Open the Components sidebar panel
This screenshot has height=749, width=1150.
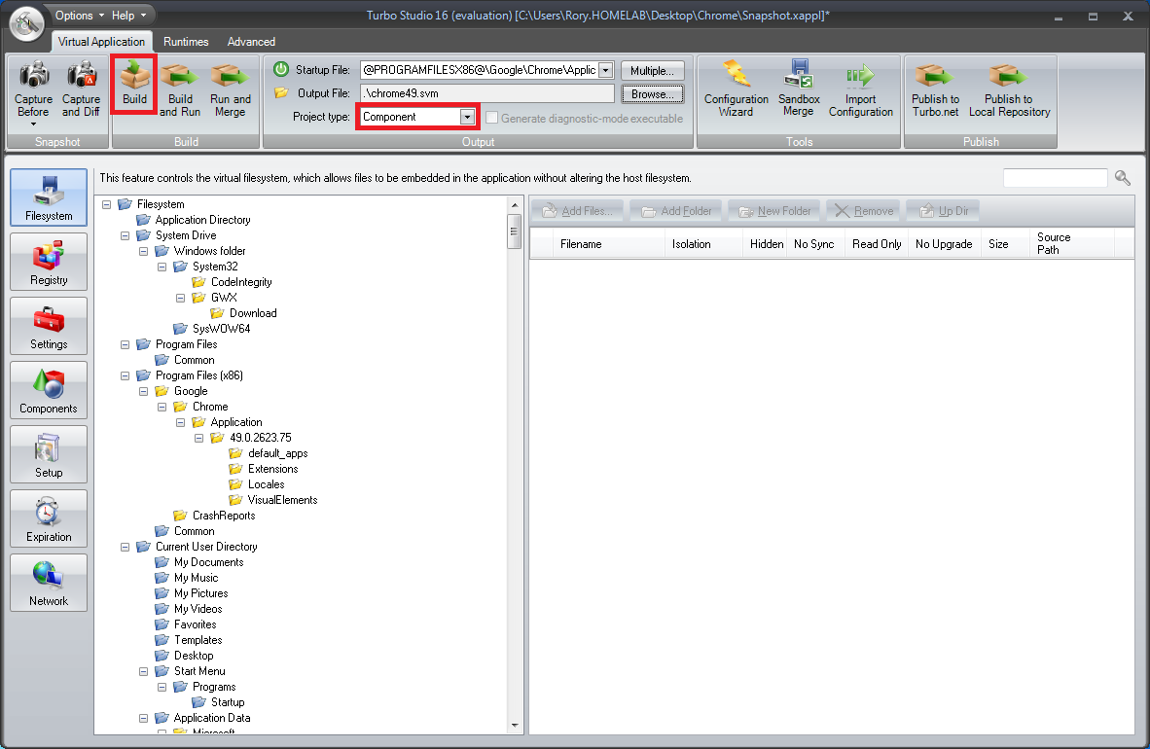(49, 390)
